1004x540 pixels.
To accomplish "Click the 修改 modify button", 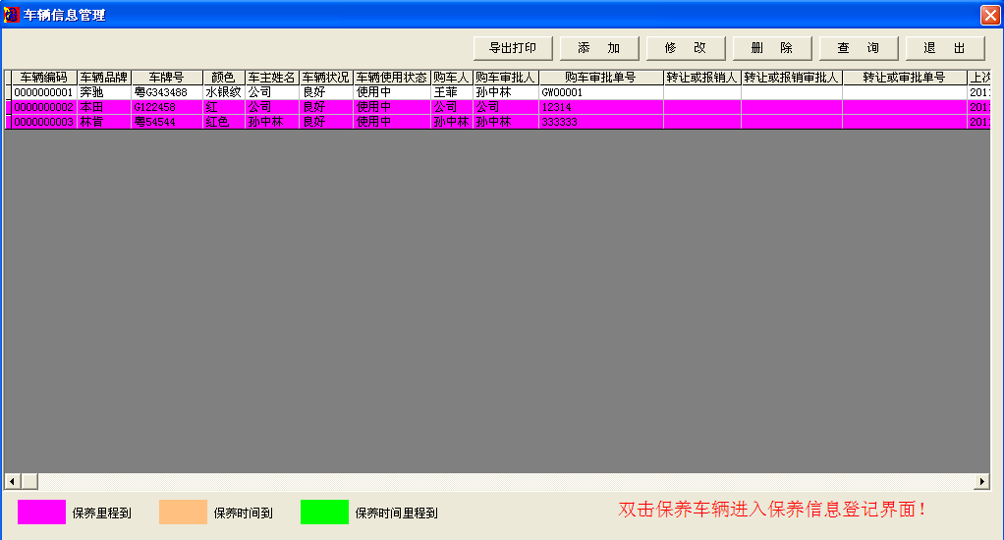I will 686,48.
